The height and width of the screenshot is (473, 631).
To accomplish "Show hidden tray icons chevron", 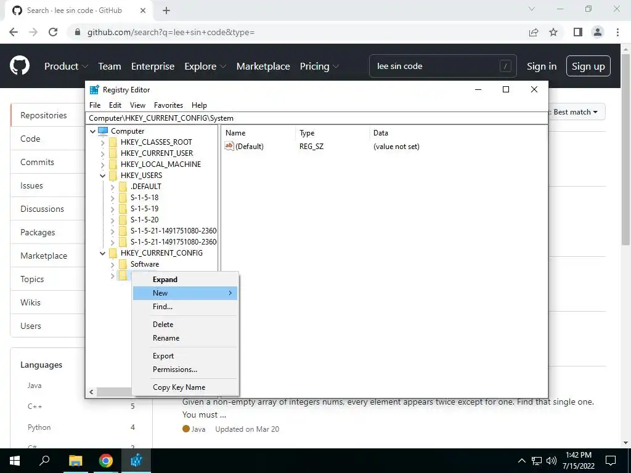I will click(x=521, y=461).
